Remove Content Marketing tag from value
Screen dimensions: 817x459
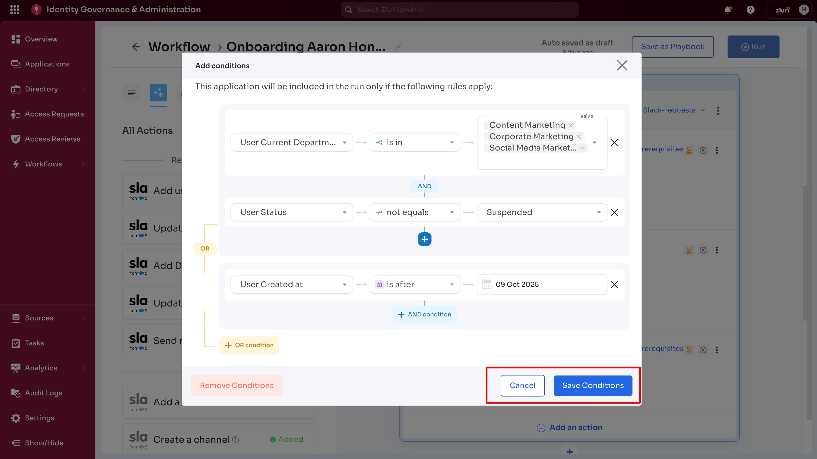[x=570, y=125]
